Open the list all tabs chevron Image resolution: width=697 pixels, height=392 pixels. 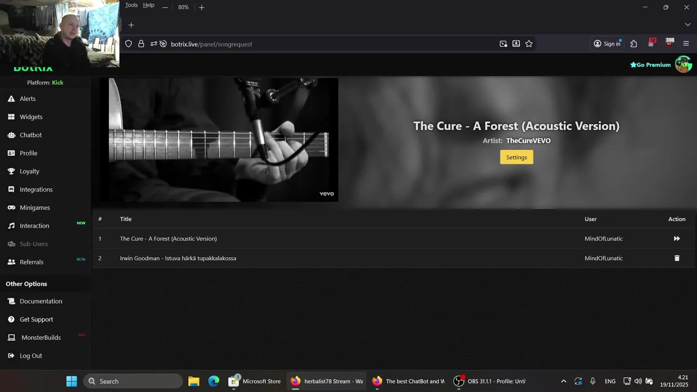[x=688, y=25]
